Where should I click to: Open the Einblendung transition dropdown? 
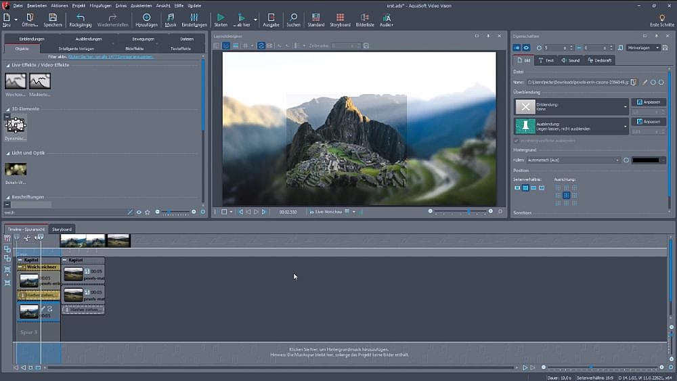(x=626, y=107)
